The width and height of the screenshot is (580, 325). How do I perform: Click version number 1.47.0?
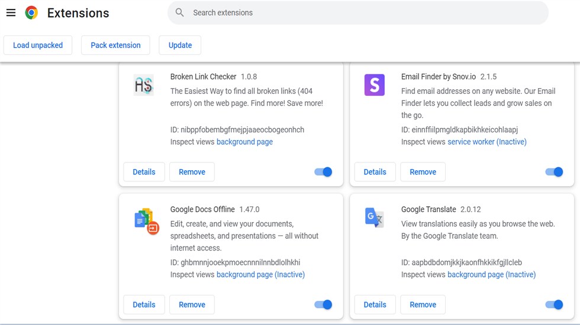pos(249,209)
